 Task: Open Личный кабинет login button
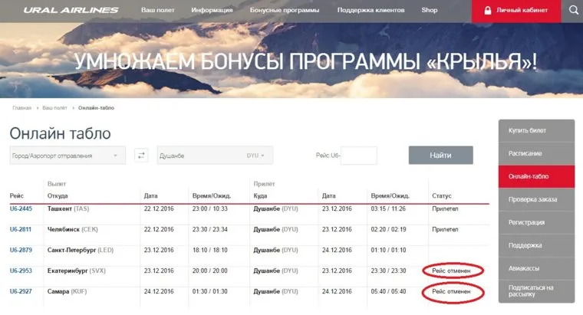tap(515, 11)
